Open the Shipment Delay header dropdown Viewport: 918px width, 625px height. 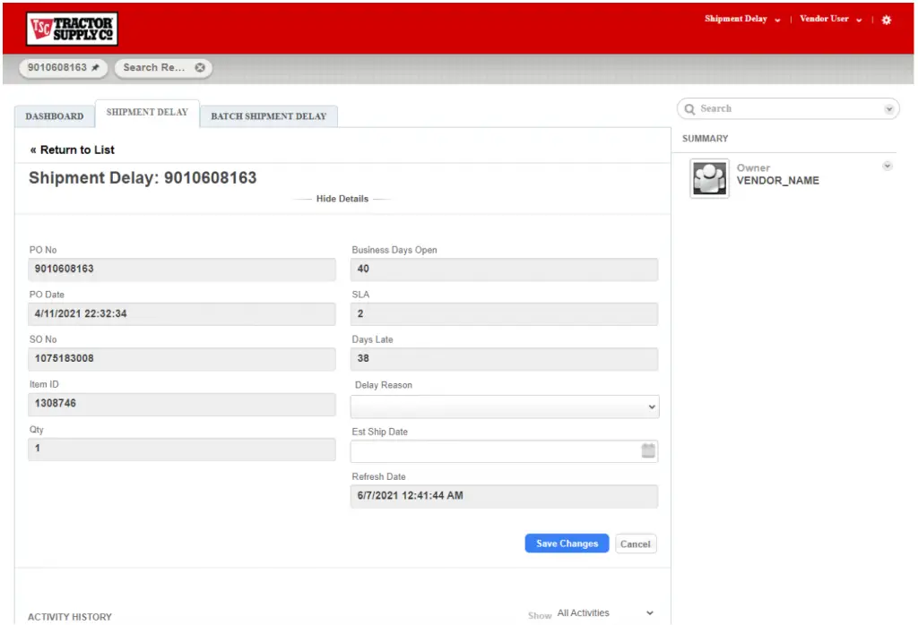click(x=741, y=19)
